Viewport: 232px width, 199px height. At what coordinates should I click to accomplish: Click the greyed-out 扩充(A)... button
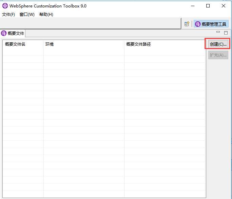[x=218, y=55]
